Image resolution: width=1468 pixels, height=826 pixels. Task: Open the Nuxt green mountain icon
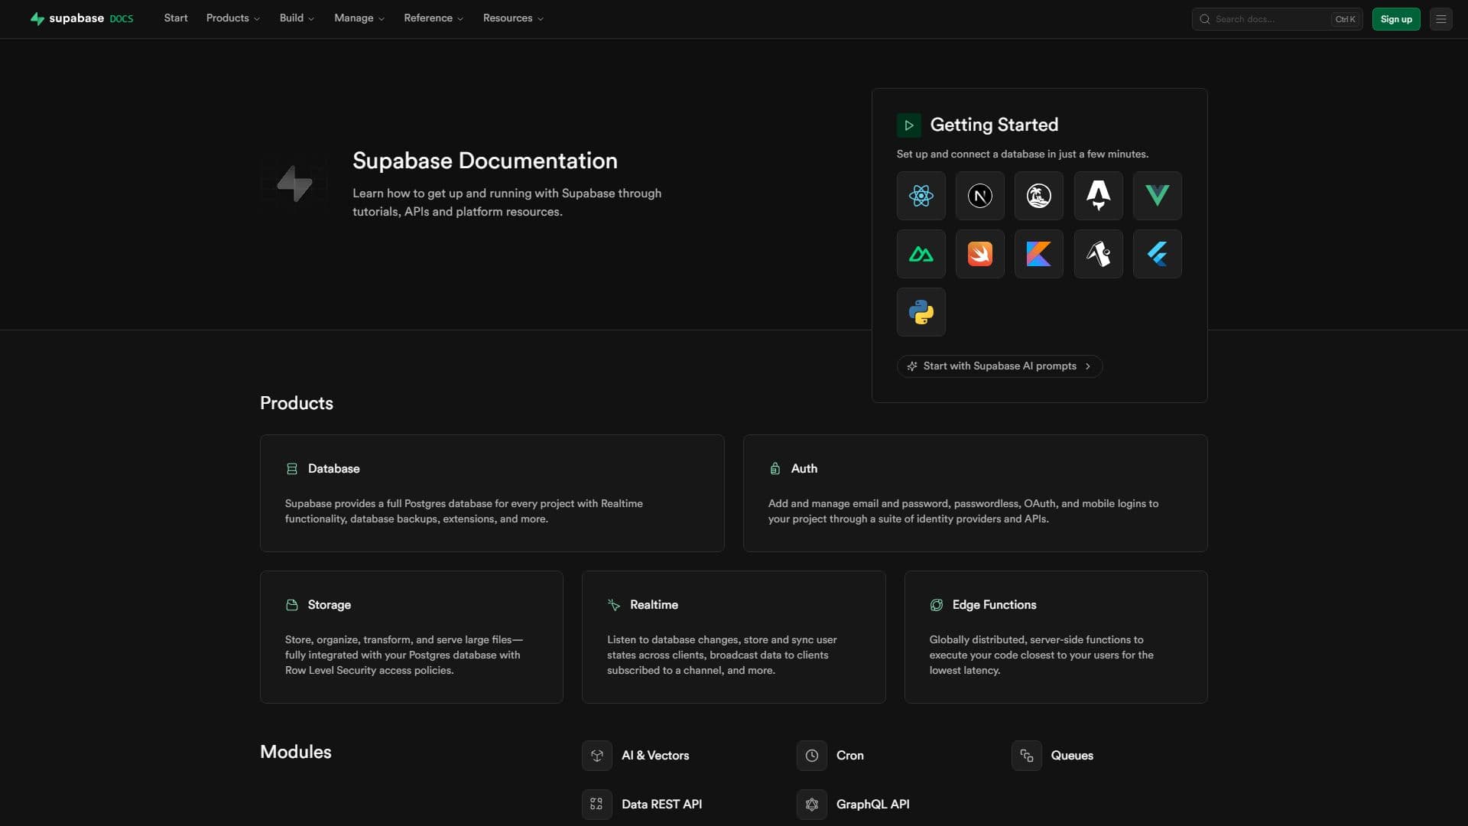coord(921,254)
